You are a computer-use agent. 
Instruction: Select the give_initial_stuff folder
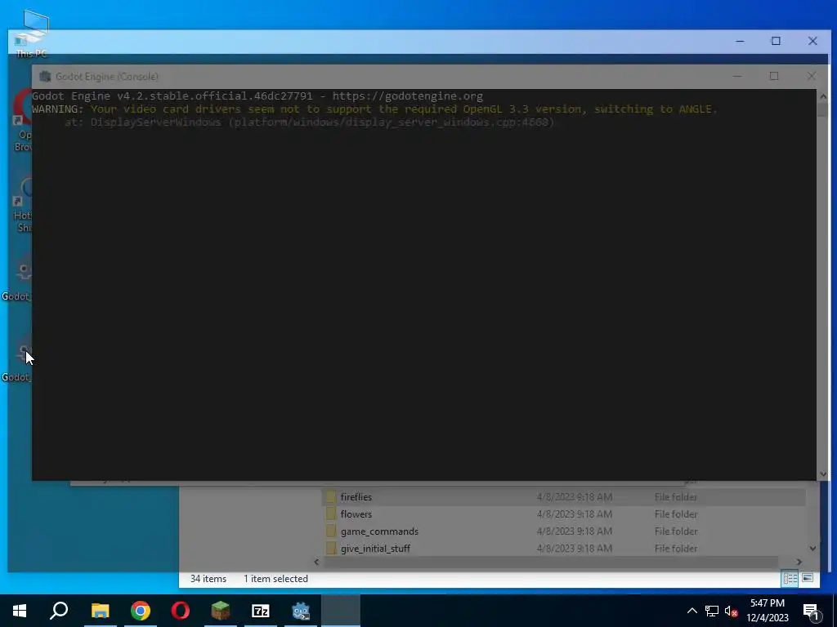point(563,548)
